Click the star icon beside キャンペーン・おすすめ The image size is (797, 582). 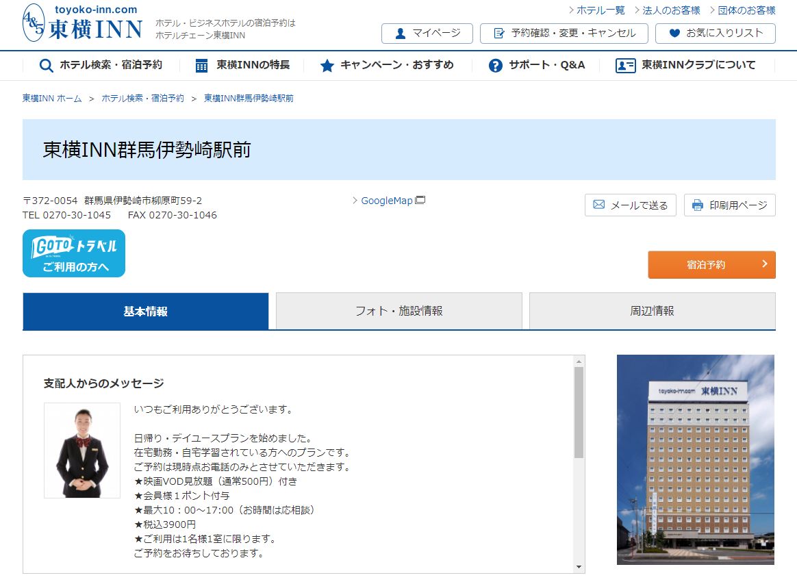point(327,66)
